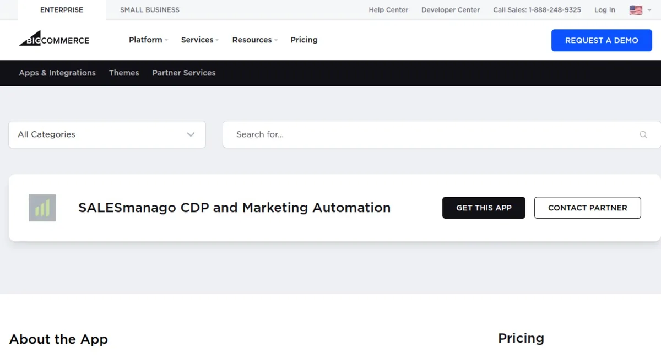Select the ENTERPRISE tab
661x358 pixels.
click(x=61, y=9)
